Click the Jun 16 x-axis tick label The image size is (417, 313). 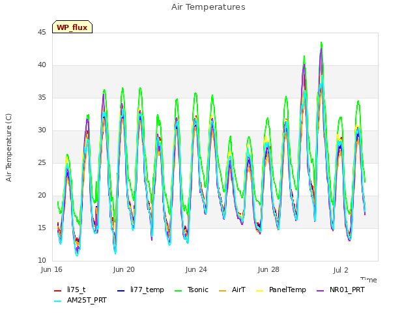pyautogui.click(x=51, y=269)
